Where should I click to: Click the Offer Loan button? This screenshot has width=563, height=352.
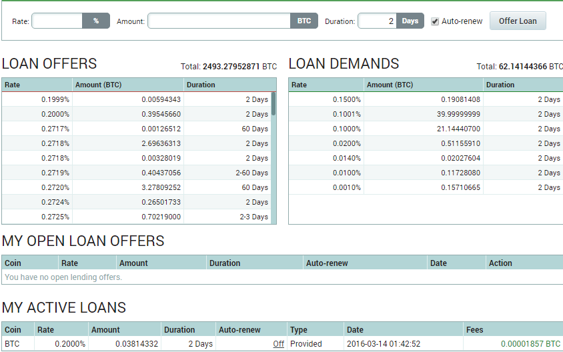518,21
